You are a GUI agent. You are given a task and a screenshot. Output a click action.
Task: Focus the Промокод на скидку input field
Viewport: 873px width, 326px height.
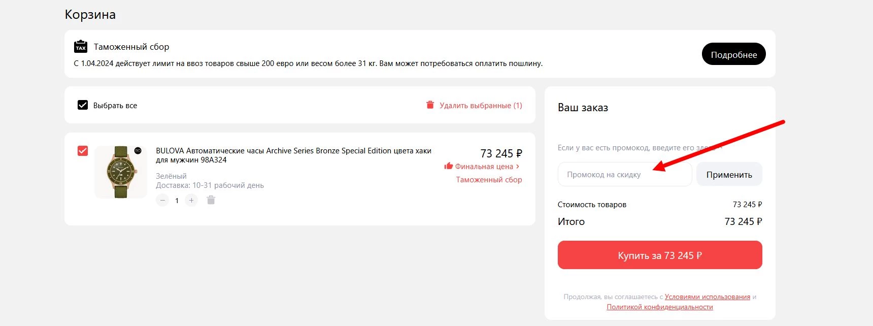[624, 175]
